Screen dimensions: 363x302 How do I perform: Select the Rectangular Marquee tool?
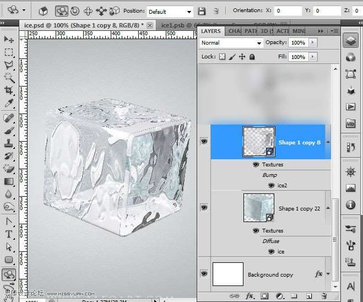pyautogui.click(x=9, y=52)
